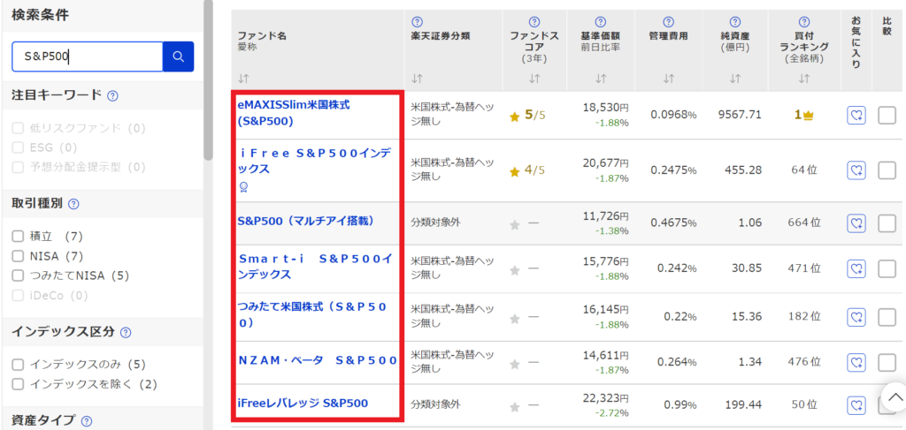Add iFree S&P500インデックス to favorites
This screenshot has width=906, height=430.
click(856, 170)
